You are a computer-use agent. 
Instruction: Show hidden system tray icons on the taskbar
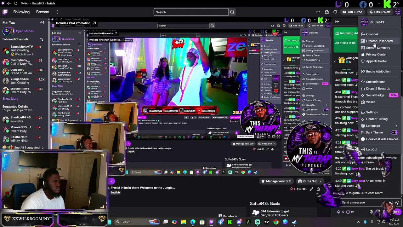[x=358, y=222]
